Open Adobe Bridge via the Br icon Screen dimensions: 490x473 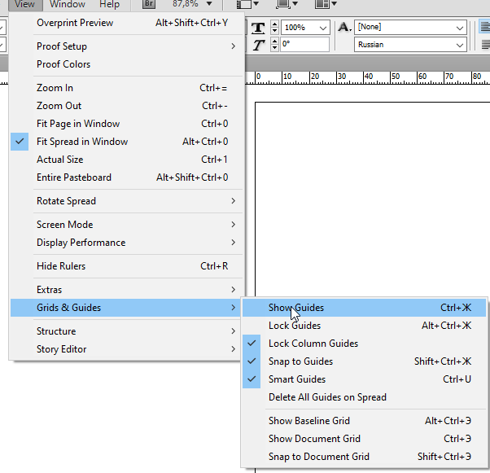pos(149,4)
